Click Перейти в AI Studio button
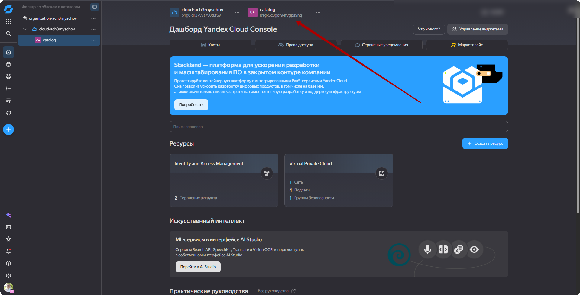The width and height of the screenshot is (580, 295). click(x=198, y=267)
